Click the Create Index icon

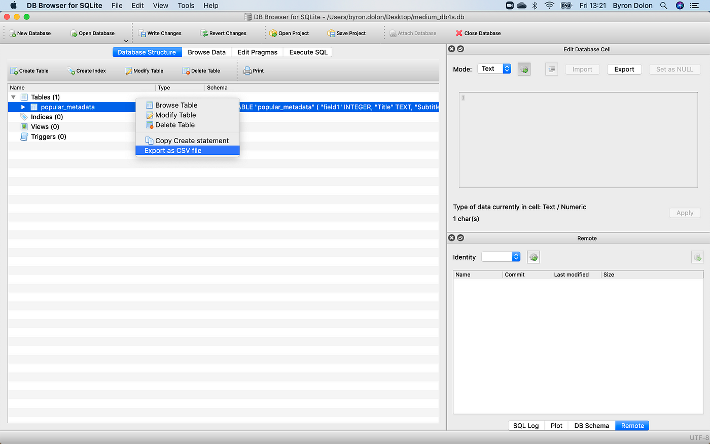(72, 71)
